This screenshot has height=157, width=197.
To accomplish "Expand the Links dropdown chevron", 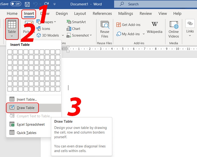I will pos(190,36).
